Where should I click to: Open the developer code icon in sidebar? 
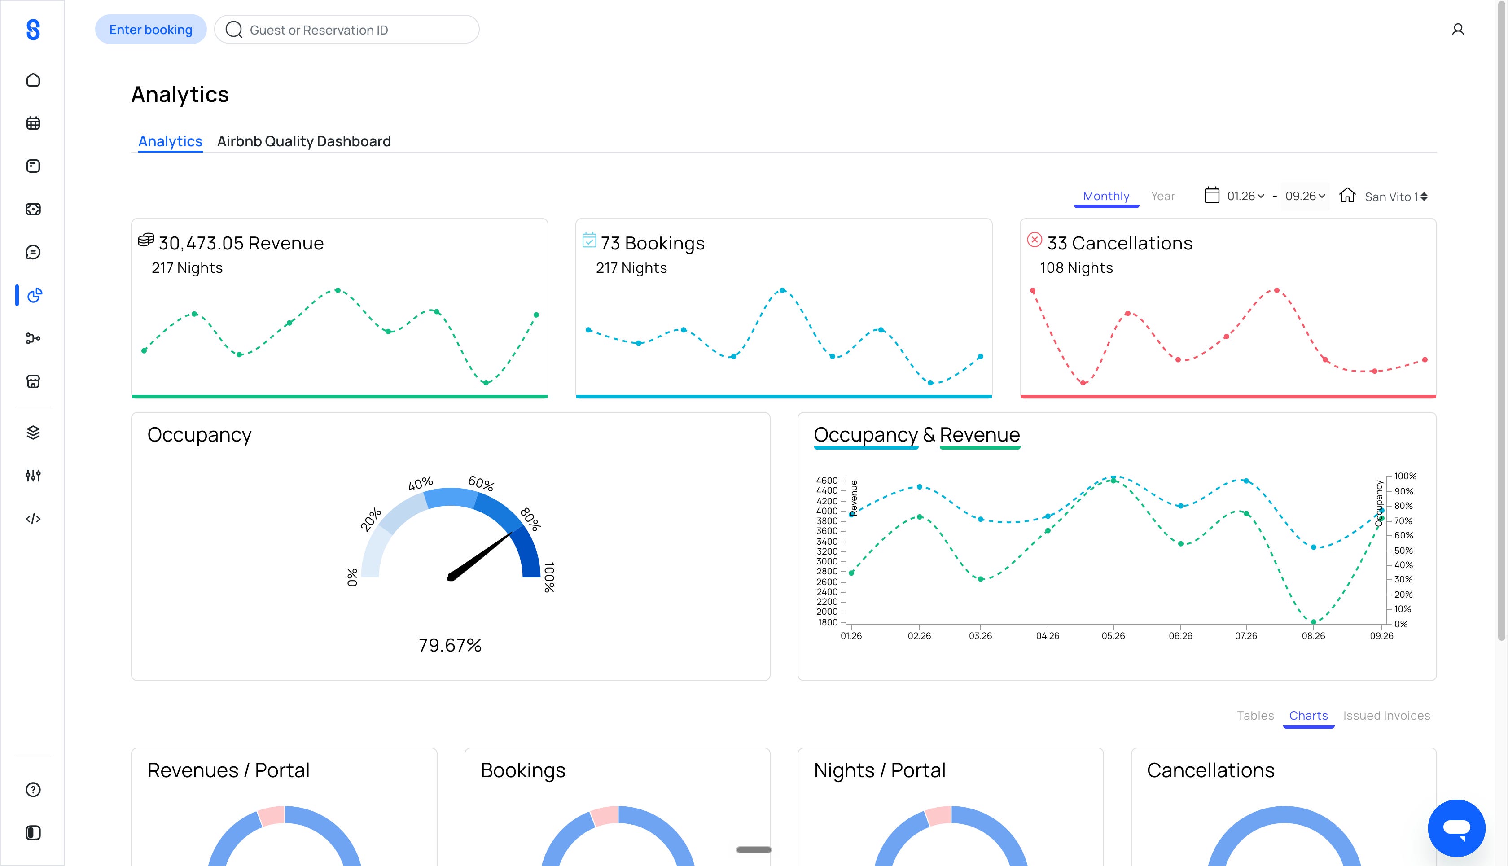33,519
